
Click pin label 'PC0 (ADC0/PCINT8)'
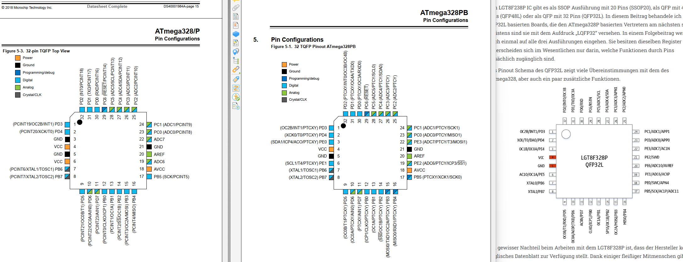point(173,132)
